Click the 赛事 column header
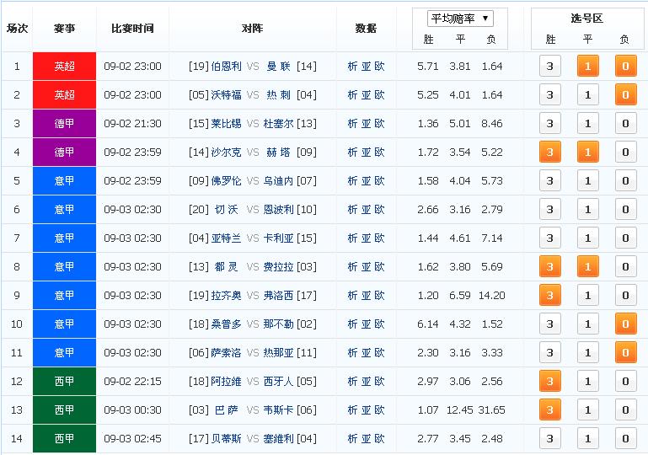 pyautogui.click(x=65, y=29)
